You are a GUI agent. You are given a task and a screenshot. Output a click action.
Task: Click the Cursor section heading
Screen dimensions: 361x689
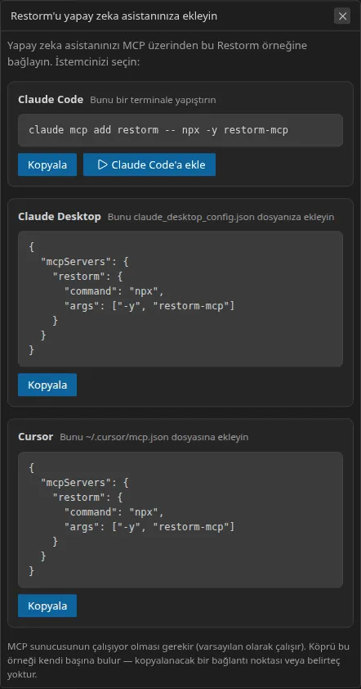(x=36, y=437)
